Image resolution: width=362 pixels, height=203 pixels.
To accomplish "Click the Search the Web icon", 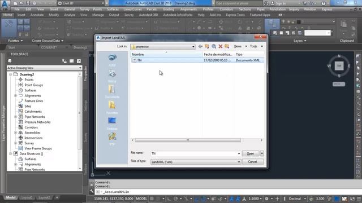I will tap(214, 46).
